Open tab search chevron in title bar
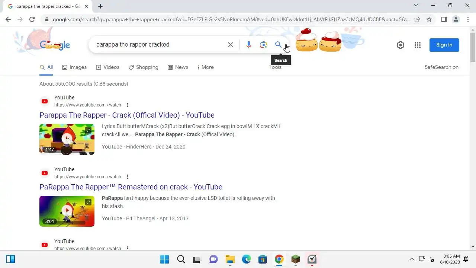 tap(416, 6)
